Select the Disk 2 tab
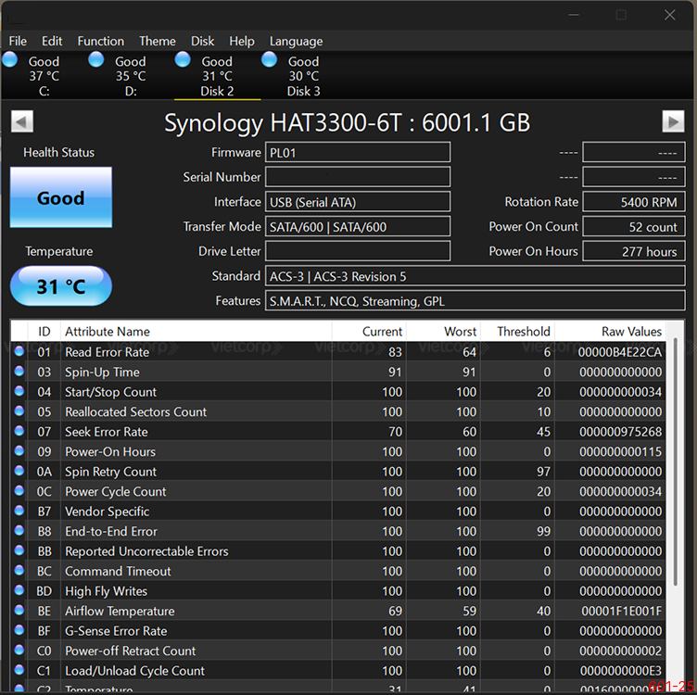The height and width of the screenshot is (695, 697). tap(217, 76)
